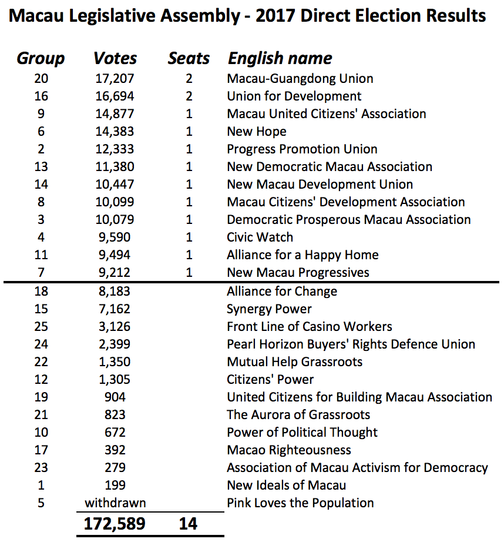504x549 pixels.
Task: Click the 'Seats' column header
Action: (x=189, y=59)
